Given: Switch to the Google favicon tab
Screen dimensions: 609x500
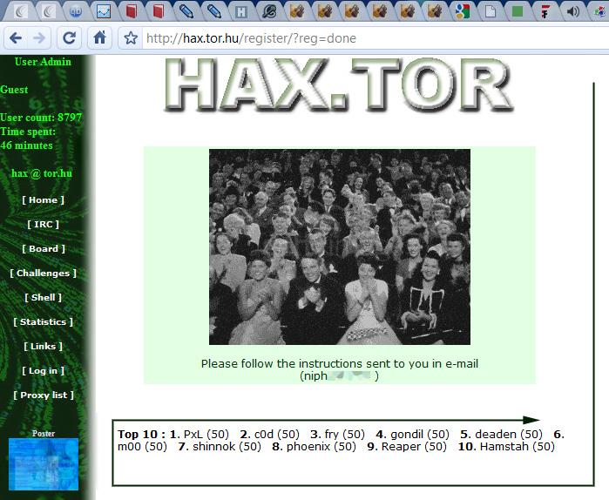Looking at the screenshot, I should click(463, 11).
